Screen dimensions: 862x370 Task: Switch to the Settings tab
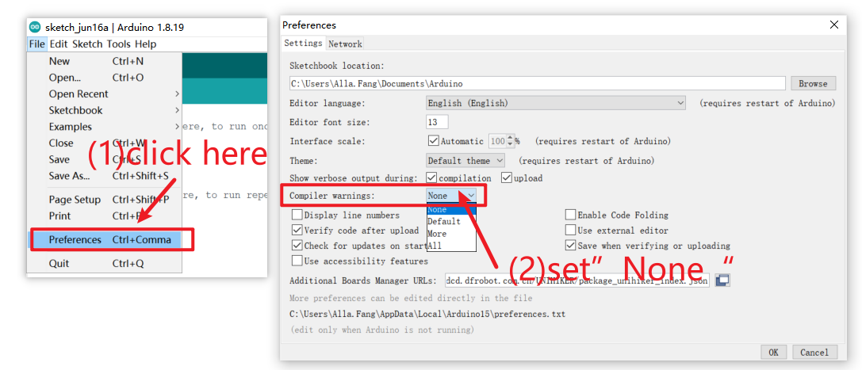pos(304,44)
